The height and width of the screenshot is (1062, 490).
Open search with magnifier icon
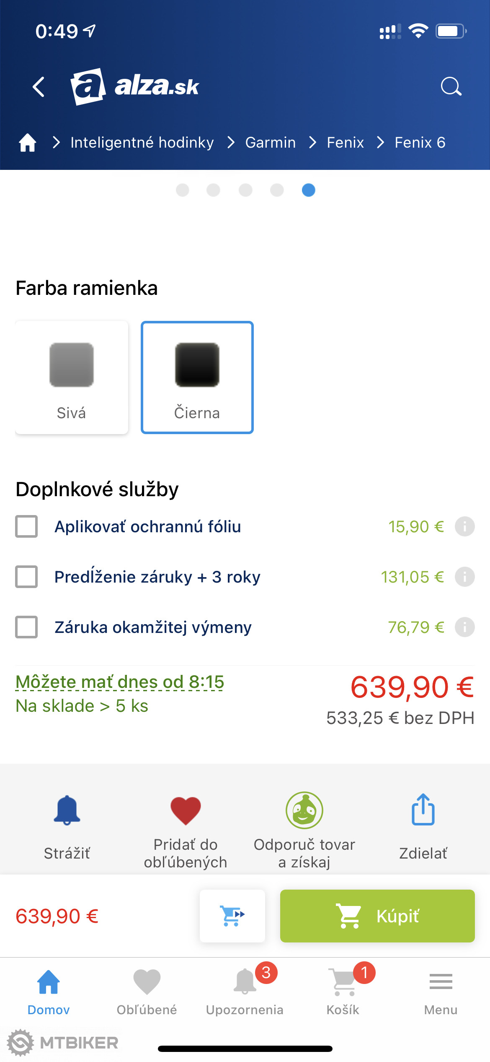click(x=451, y=87)
